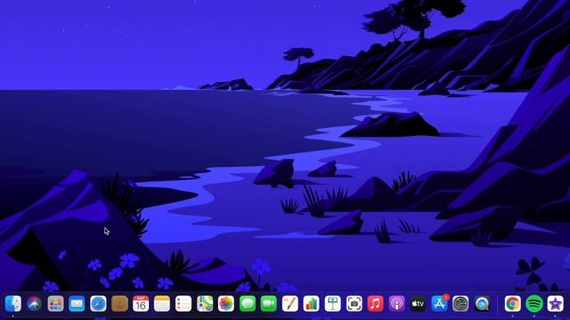This screenshot has width=570, height=320.
Task: Open System Preferences gear icon
Action: click(460, 304)
